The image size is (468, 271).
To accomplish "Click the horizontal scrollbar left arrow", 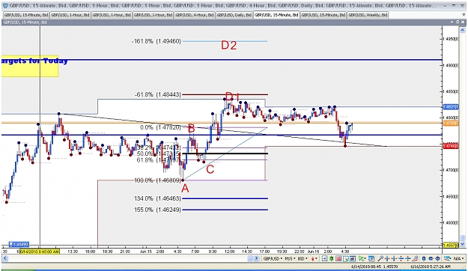I will point(4,258).
